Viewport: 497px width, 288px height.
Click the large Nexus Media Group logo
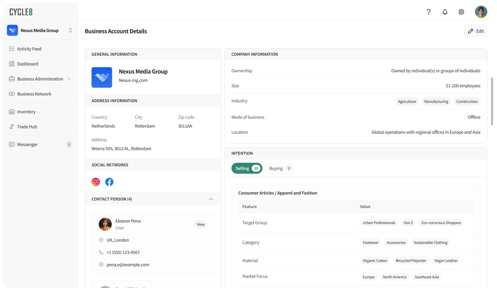click(x=102, y=77)
